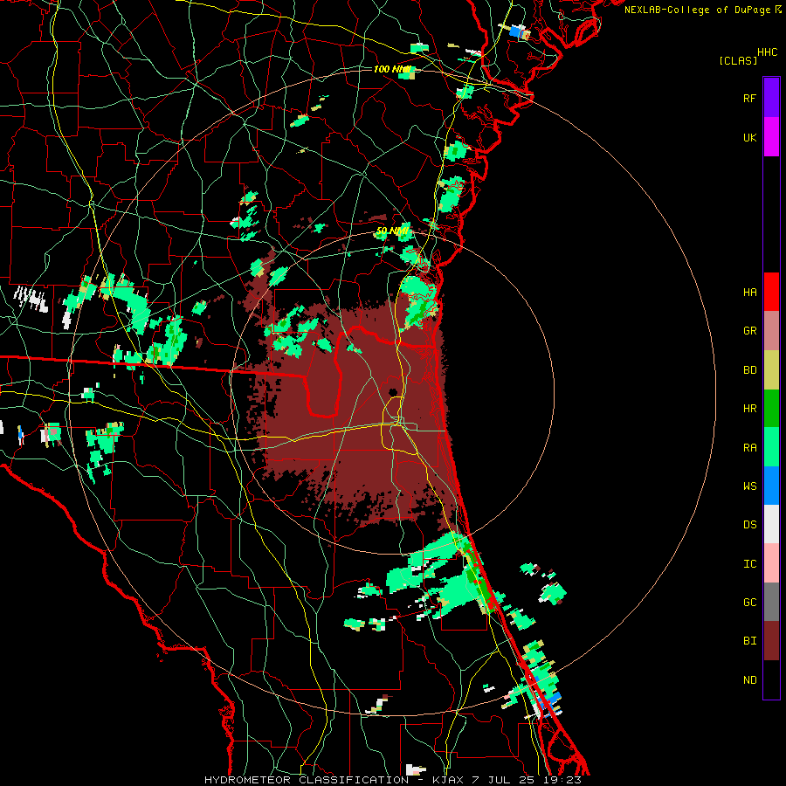Click the GC gray legend color block
The height and width of the screenshot is (786, 786).
[x=771, y=602]
